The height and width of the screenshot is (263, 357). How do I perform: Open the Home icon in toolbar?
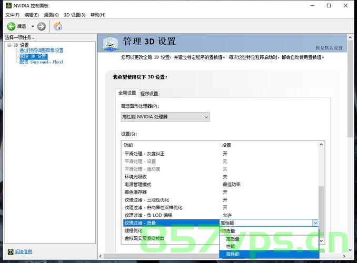pyautogui.click(x=58, y=26)
